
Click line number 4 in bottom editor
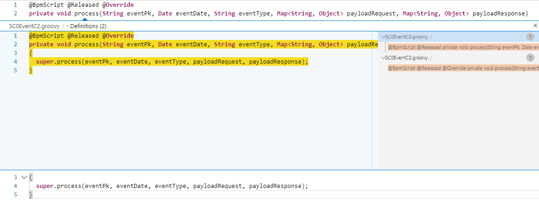click(15, 186)
